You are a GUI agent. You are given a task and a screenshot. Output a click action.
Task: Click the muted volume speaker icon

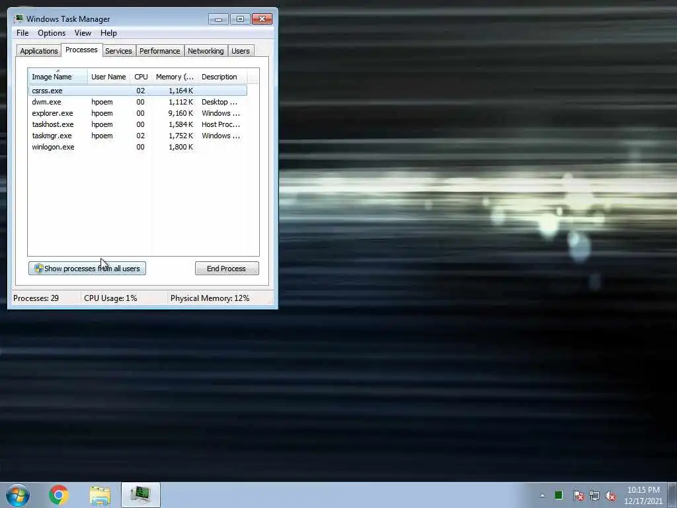pyautogui.click(x=610, y=496)
